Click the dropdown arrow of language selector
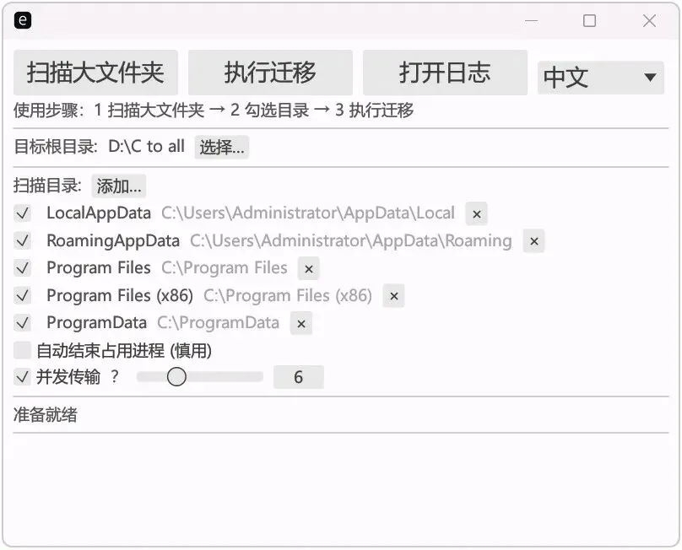682x550 pixels. click(x=650, y=78)
